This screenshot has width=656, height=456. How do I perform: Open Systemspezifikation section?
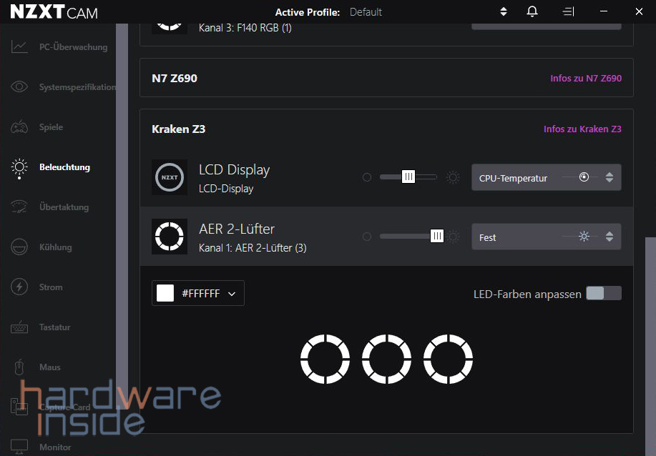coord(77,87)
